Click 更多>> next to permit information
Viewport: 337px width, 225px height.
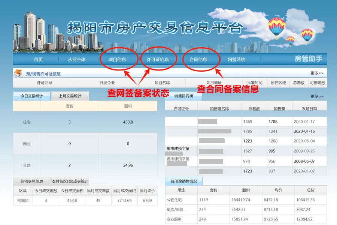point(316,73)
